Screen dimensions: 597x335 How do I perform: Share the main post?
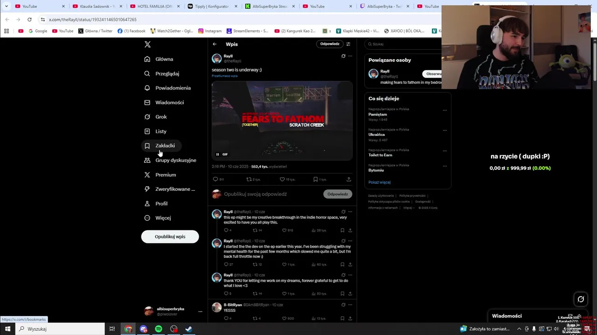coord(348,179)
